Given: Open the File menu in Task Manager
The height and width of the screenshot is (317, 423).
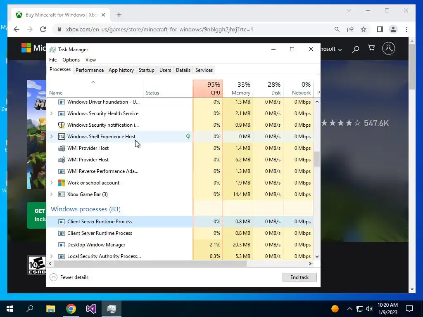Looking at the screenshot, I should [x=53, y=60].
